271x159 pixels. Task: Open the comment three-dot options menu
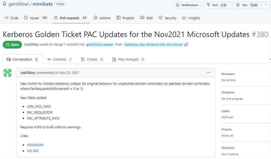209,73
